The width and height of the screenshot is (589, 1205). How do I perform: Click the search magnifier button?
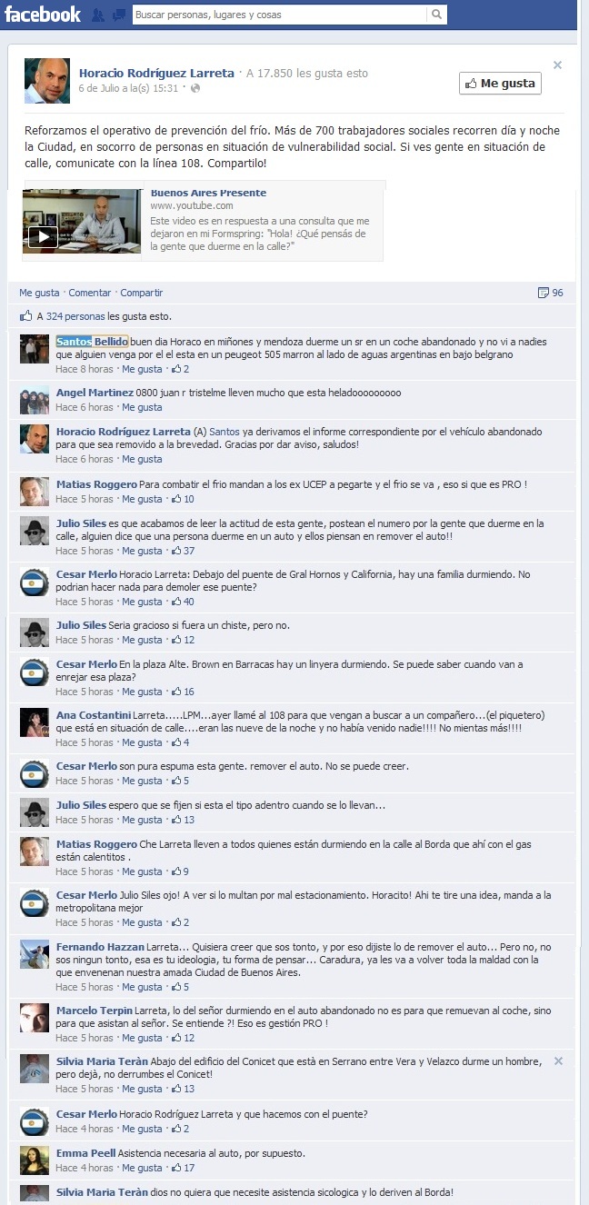(437, 15)
